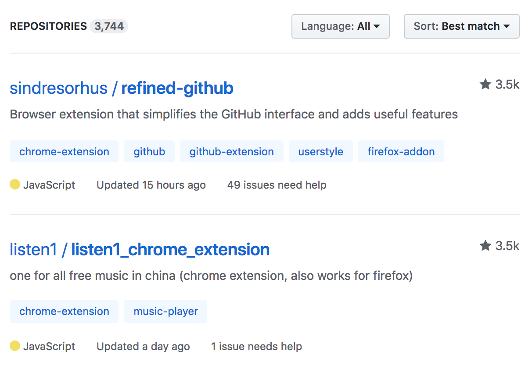Select the github-extension topic tag
The height and width of the screenshot is (365, 532).
pyautogui.click(x=231, y=151)
